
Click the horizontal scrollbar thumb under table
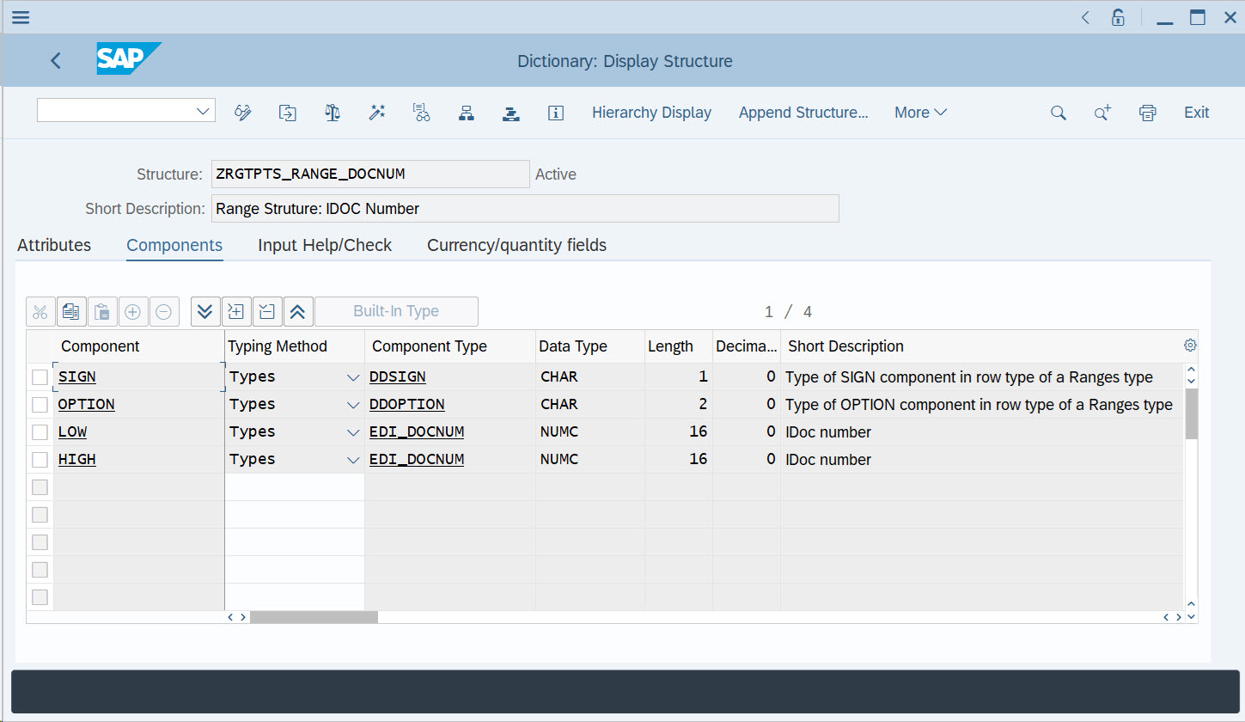click(x=314, y=617)
